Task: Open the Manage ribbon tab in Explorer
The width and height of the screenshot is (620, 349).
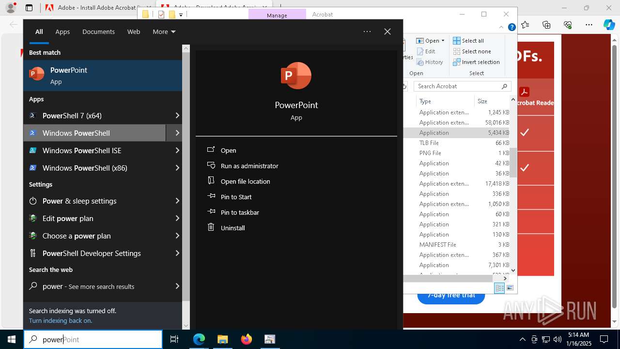Action: [277, 15]
